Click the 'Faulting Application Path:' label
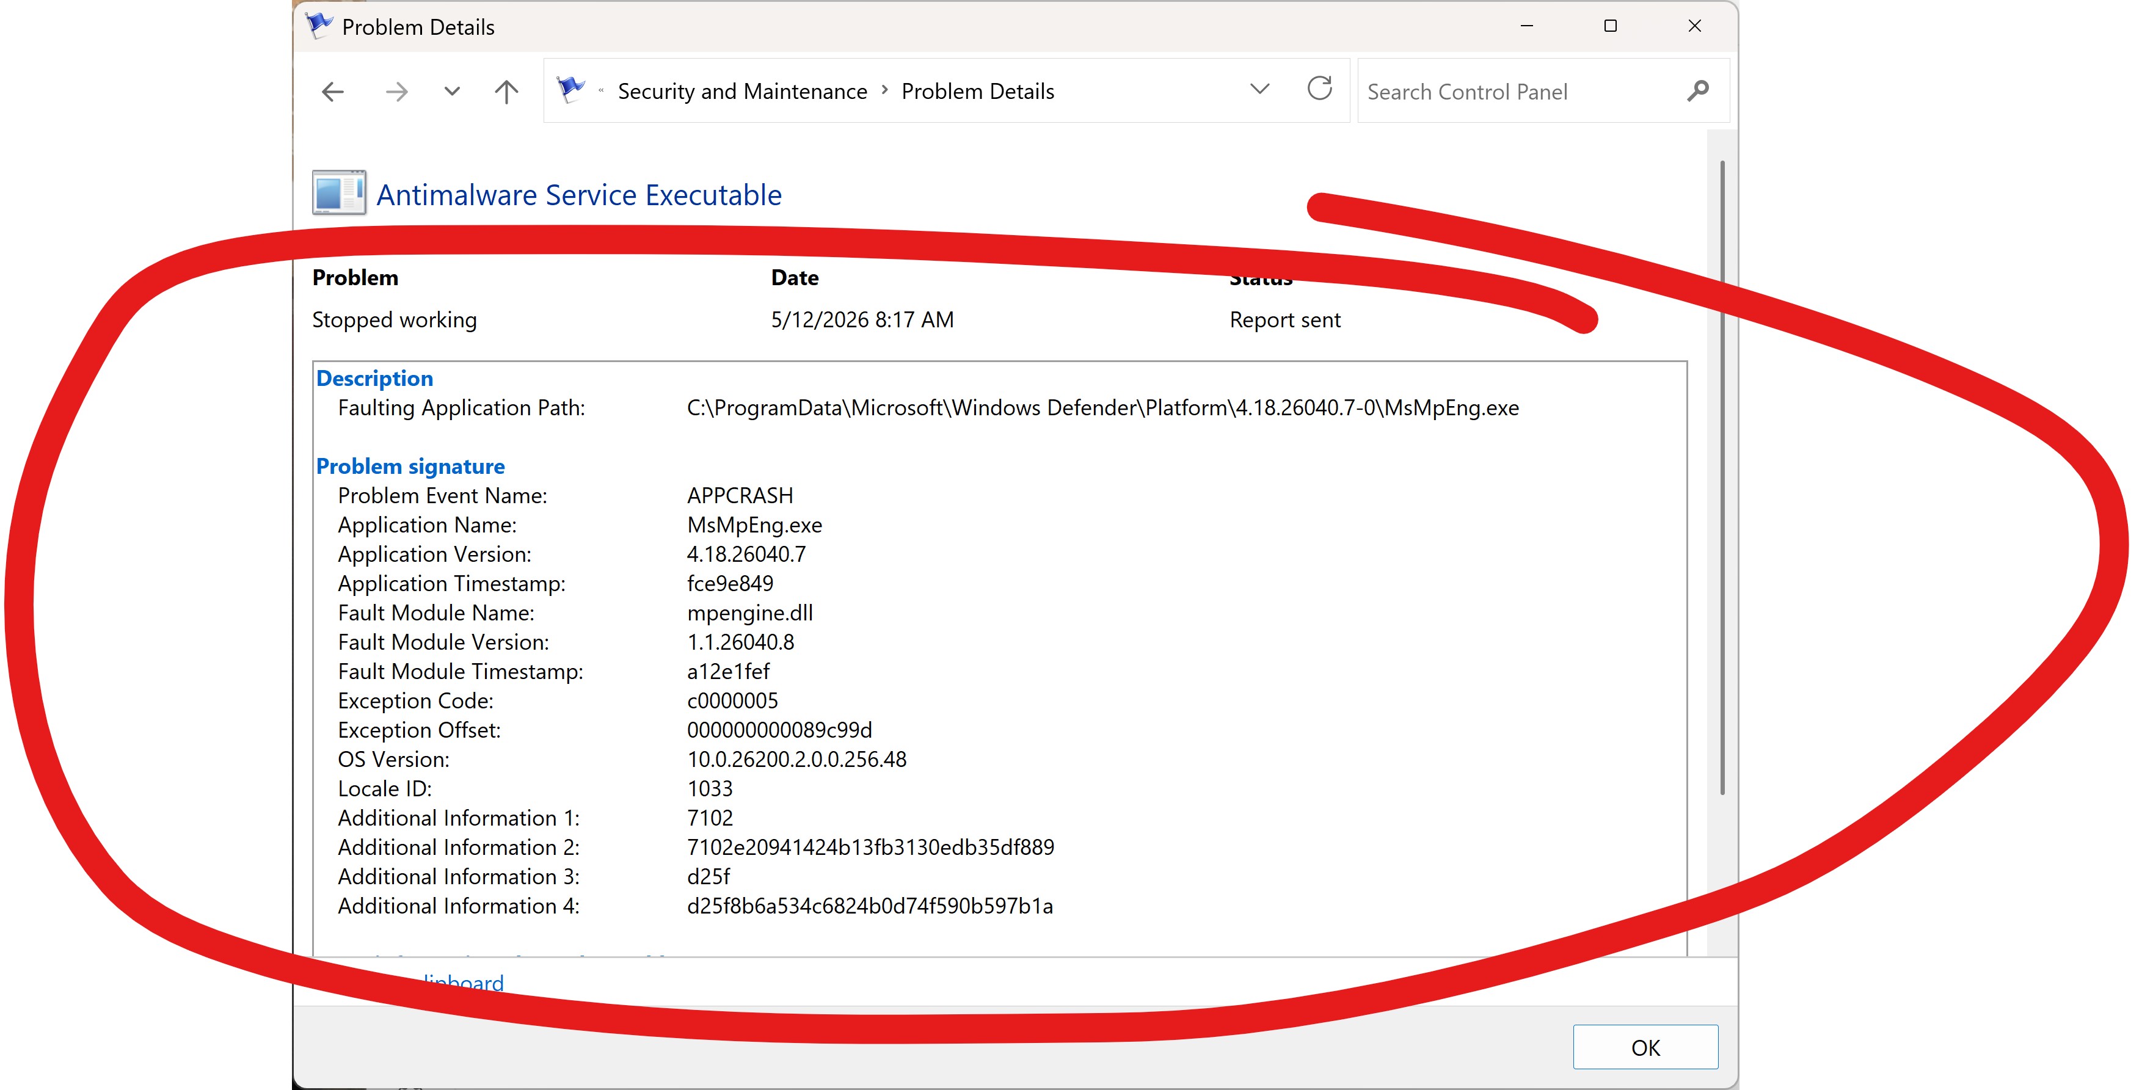Image resolution: width=2131 pixels, height=1090 pixels. (461, 408)
